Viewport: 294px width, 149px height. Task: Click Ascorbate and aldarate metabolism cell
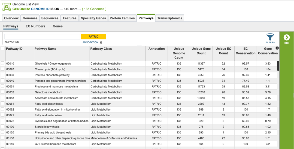pyautogui.click(x=56, y=98)
